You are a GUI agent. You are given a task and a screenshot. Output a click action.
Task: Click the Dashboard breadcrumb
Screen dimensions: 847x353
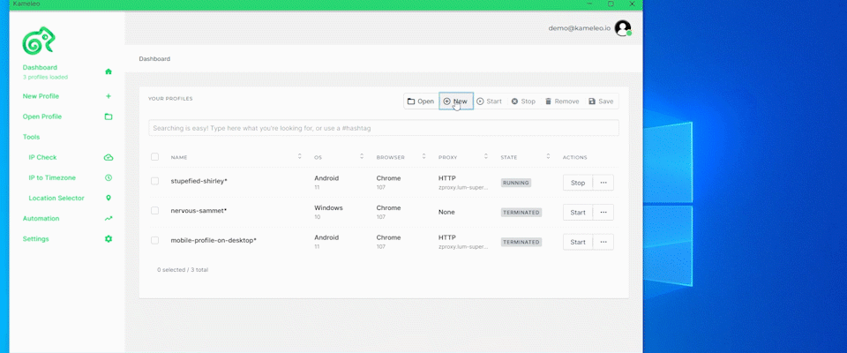[x=154, y=59]
